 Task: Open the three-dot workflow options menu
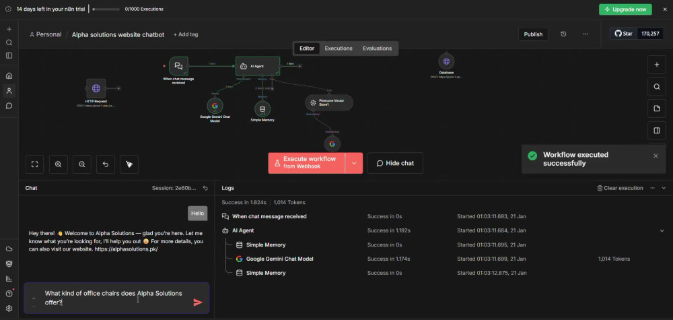click(x=586, y=34)
